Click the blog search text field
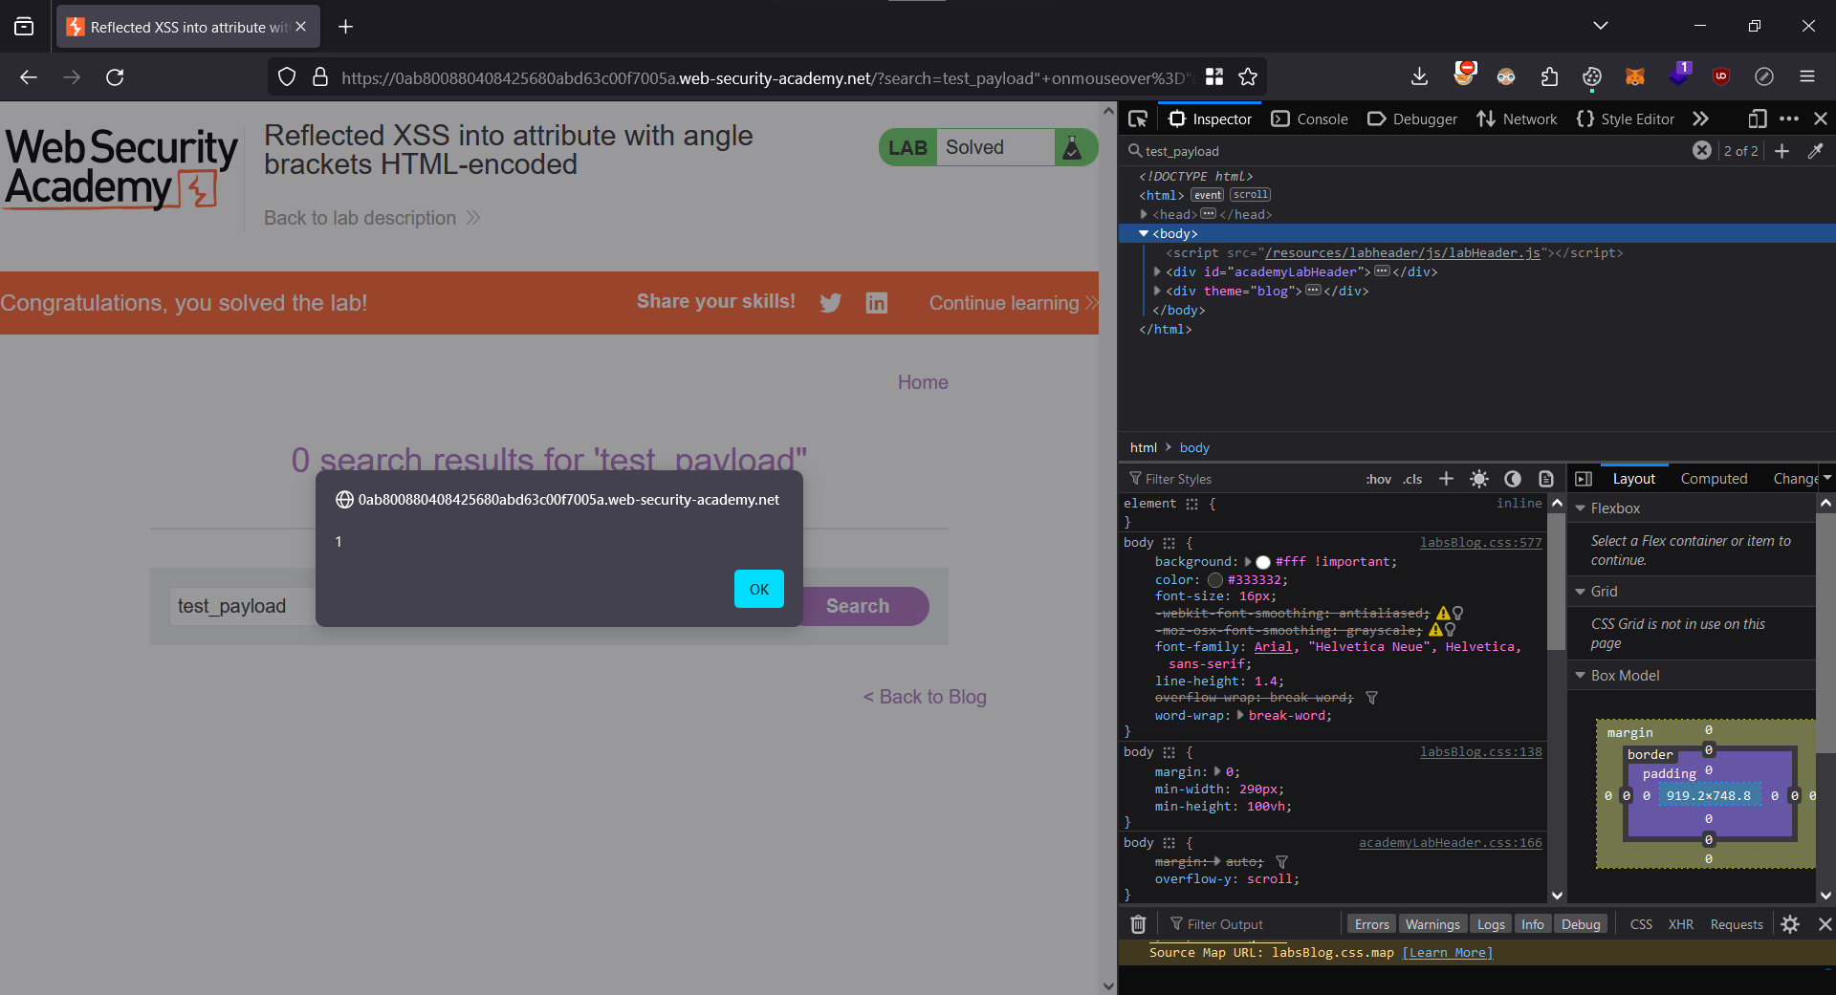The height and width of the screenshot is (995, 1836). point(244,606)
